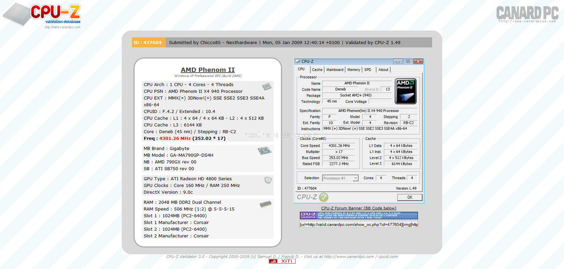
Task: Click the L1 Inst. cache value
Action: pyautogui.click(x=401, y=152)
